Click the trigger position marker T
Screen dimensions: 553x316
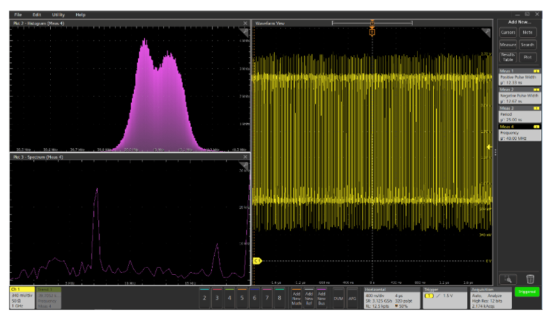[x=371, y=32]
